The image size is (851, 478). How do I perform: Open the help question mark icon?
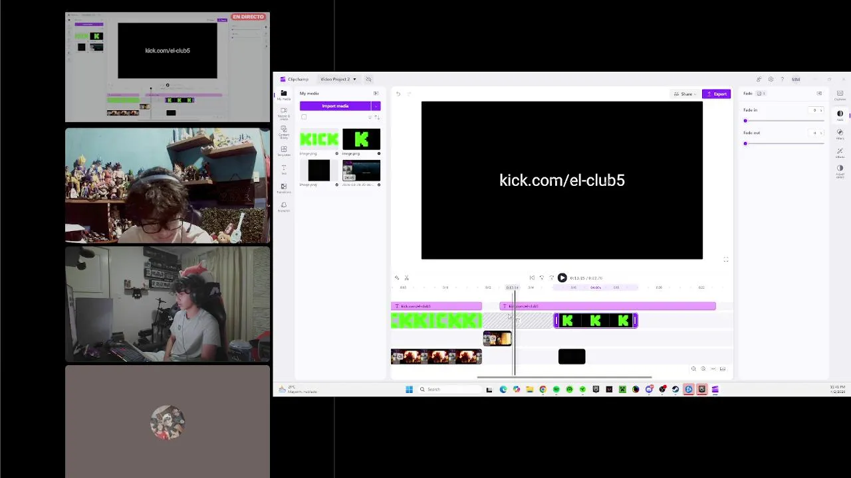(x=782, y=79)
